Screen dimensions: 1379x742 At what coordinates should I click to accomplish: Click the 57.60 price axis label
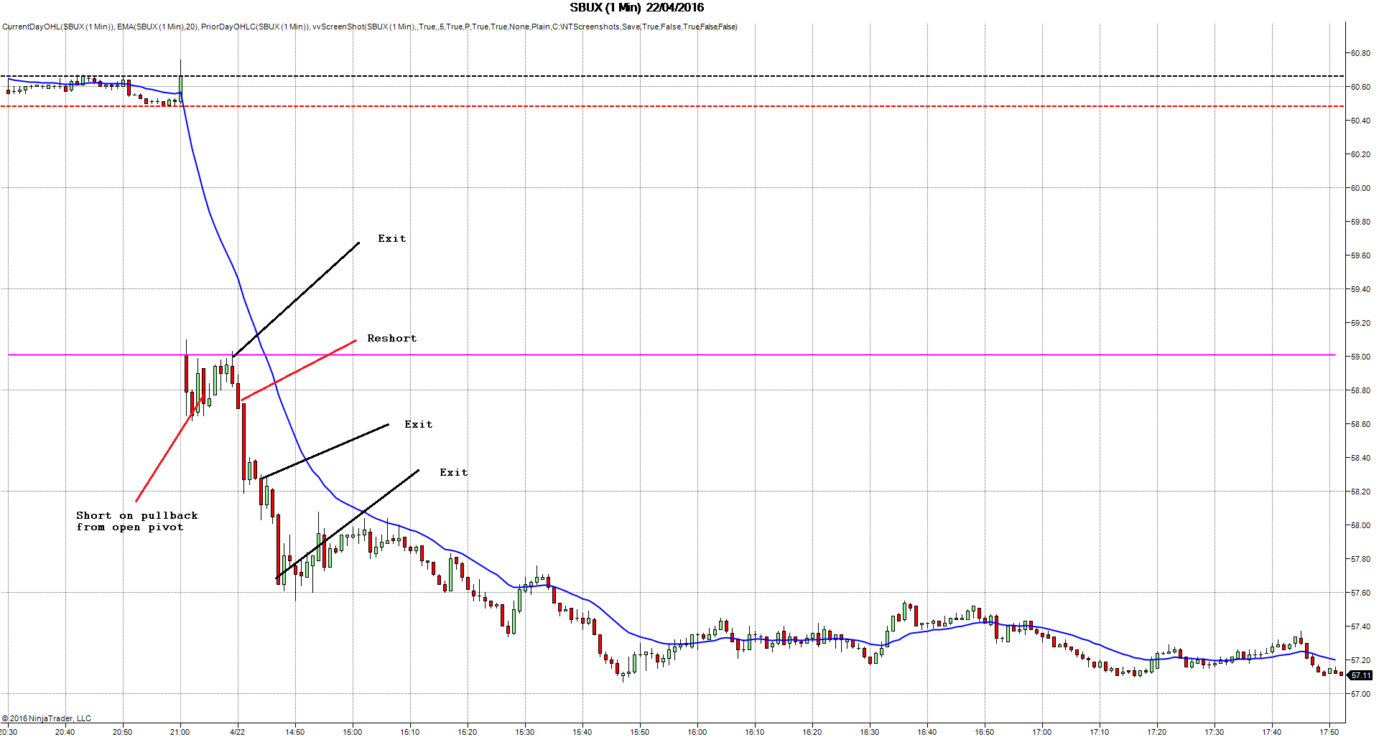(1360, 593)
